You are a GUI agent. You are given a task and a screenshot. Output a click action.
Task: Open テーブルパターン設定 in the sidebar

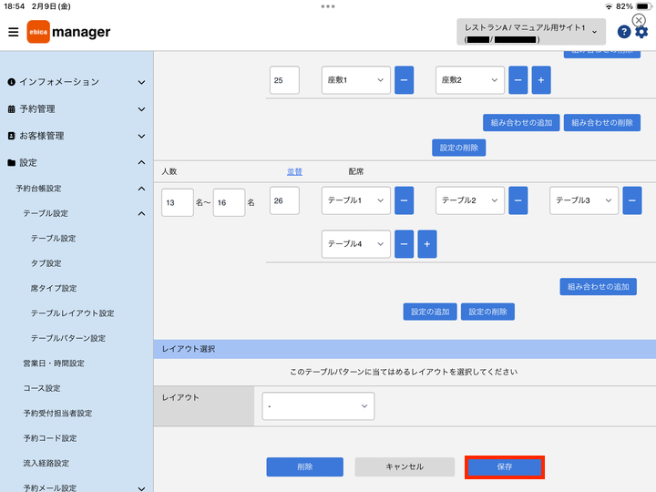click(x=68, y=338)
